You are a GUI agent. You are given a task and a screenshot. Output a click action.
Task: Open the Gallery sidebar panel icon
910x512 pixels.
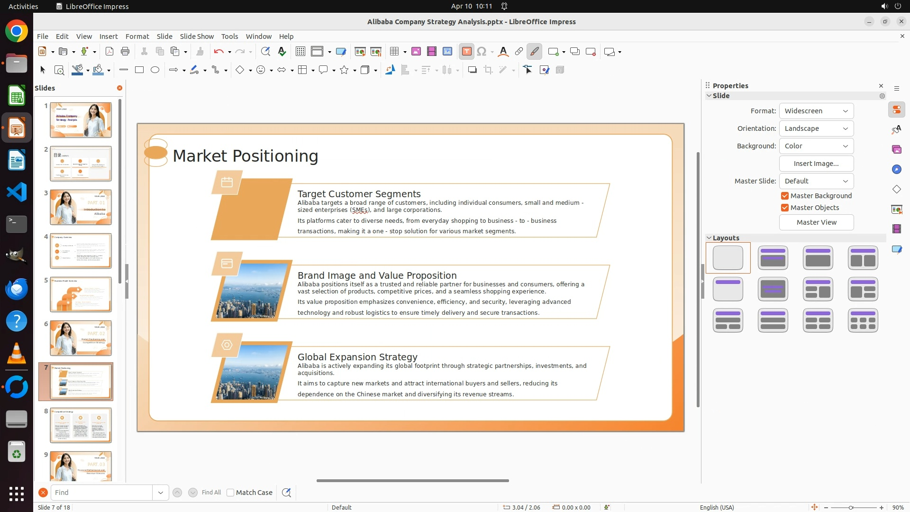896,150
